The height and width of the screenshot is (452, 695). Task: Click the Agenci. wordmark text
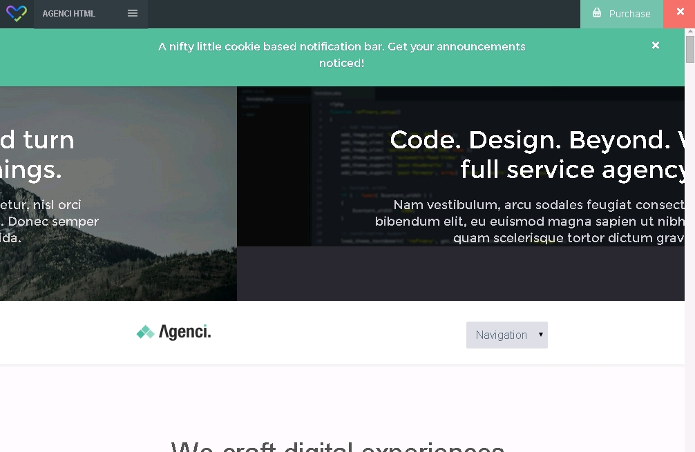184,332
